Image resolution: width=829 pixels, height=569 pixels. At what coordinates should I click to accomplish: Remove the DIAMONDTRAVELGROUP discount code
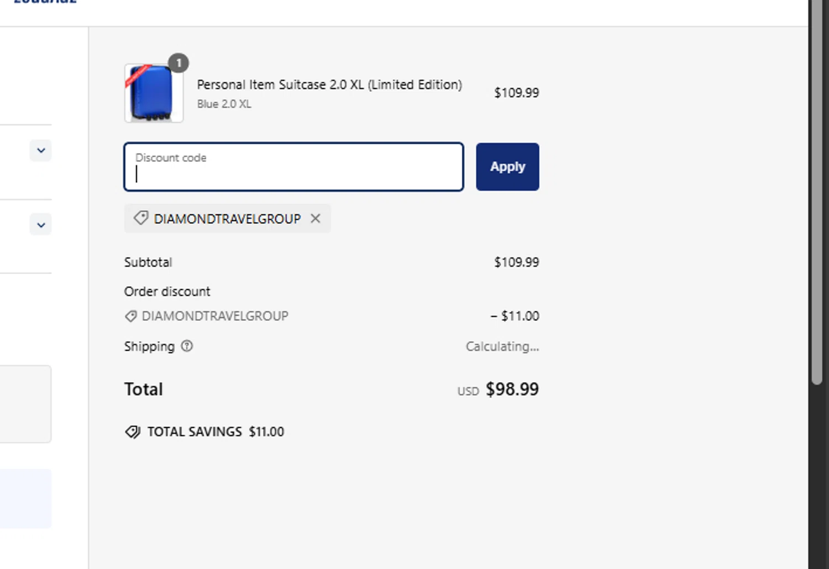coord(316,219)
